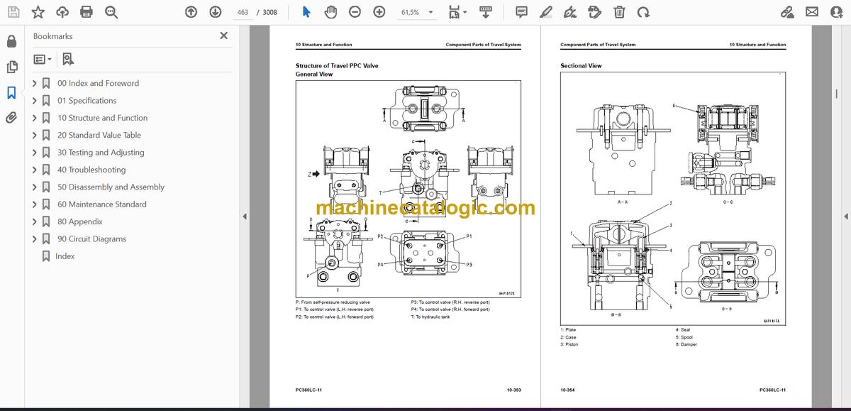Expand the 60 Maintenance Standard bookmark

[34, 204]
